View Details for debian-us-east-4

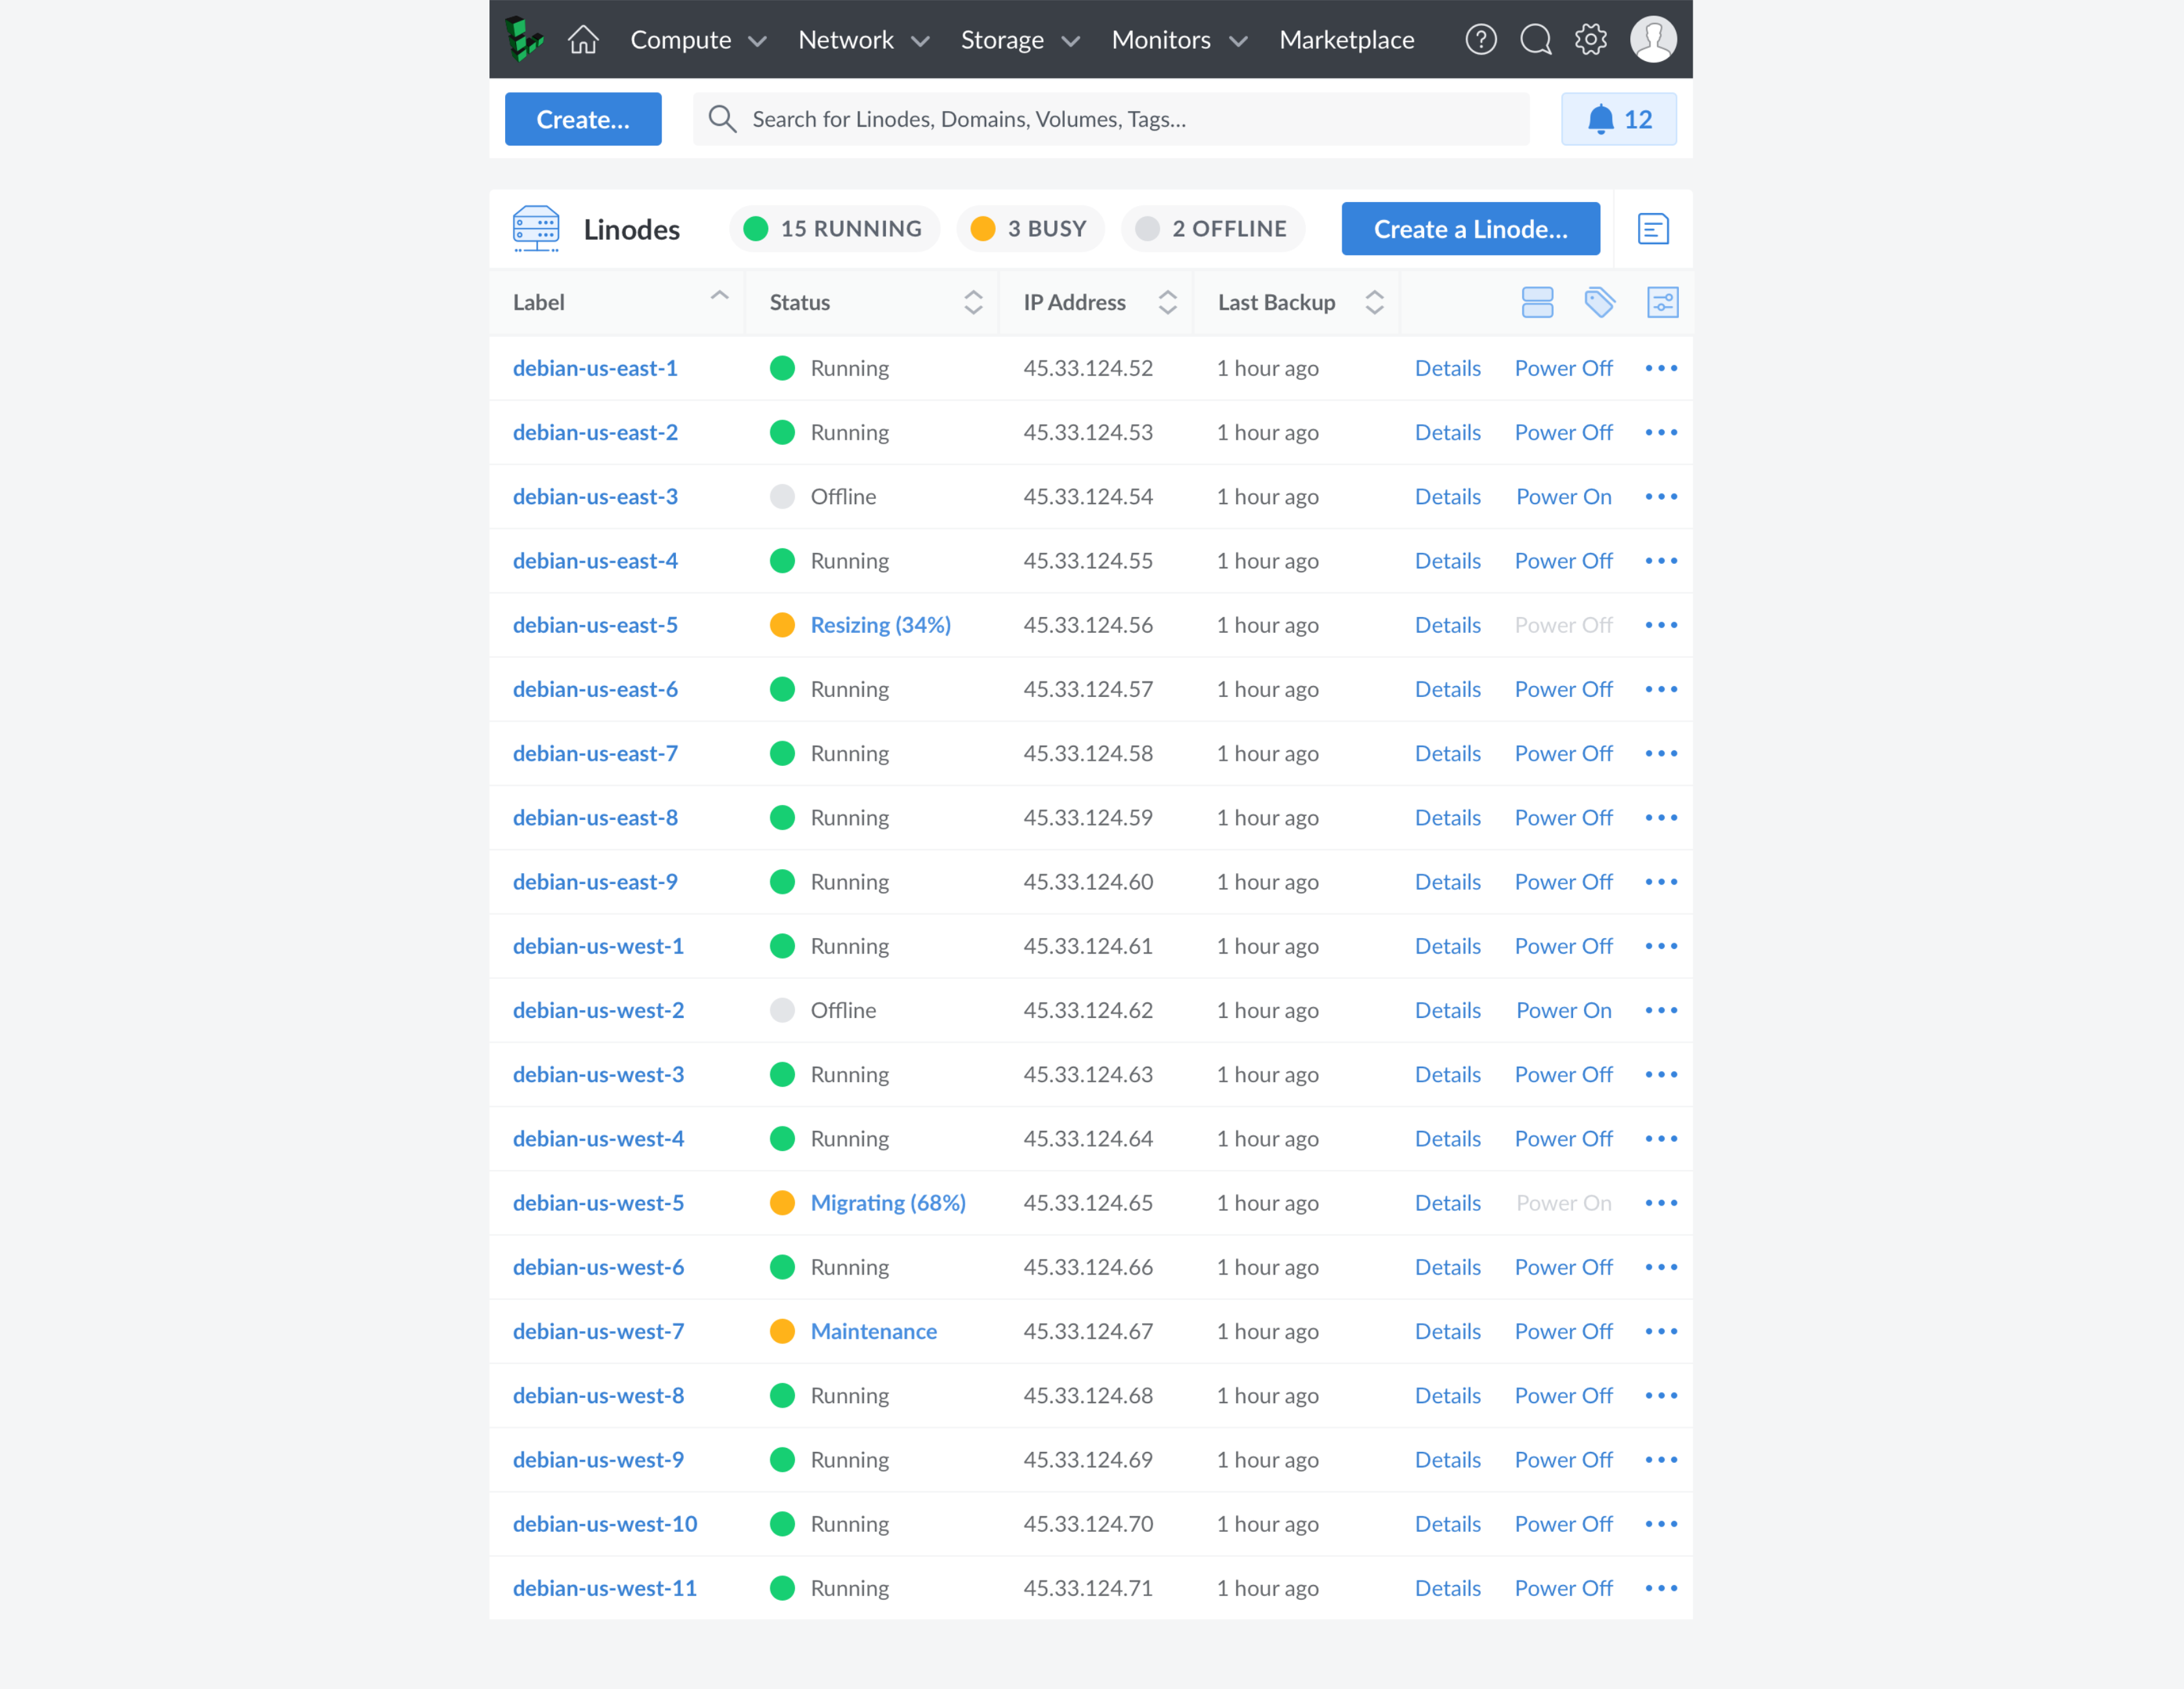(x=1447, y=561)
